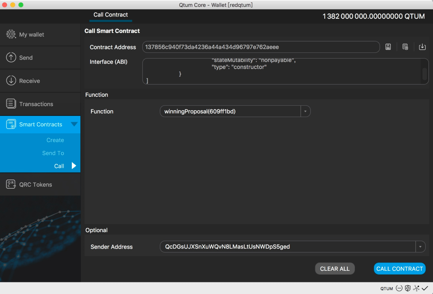
Task: Click the sync checkmark icon in status bar
Action: click(x=425, y=288)
